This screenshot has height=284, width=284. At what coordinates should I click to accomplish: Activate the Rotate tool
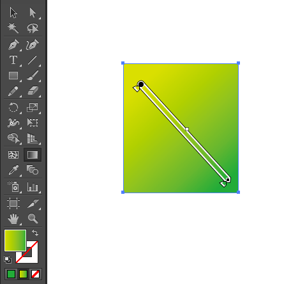point(13,107)
